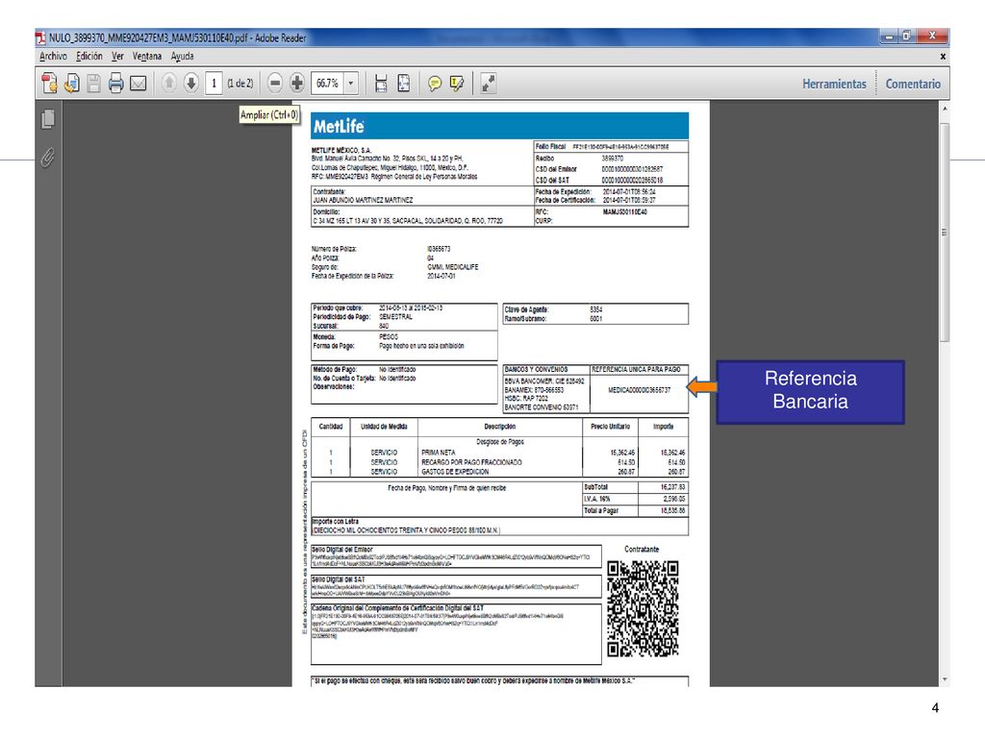Send the file by email envelope icon
Screen dimensions: 985x738
point(139,84)
